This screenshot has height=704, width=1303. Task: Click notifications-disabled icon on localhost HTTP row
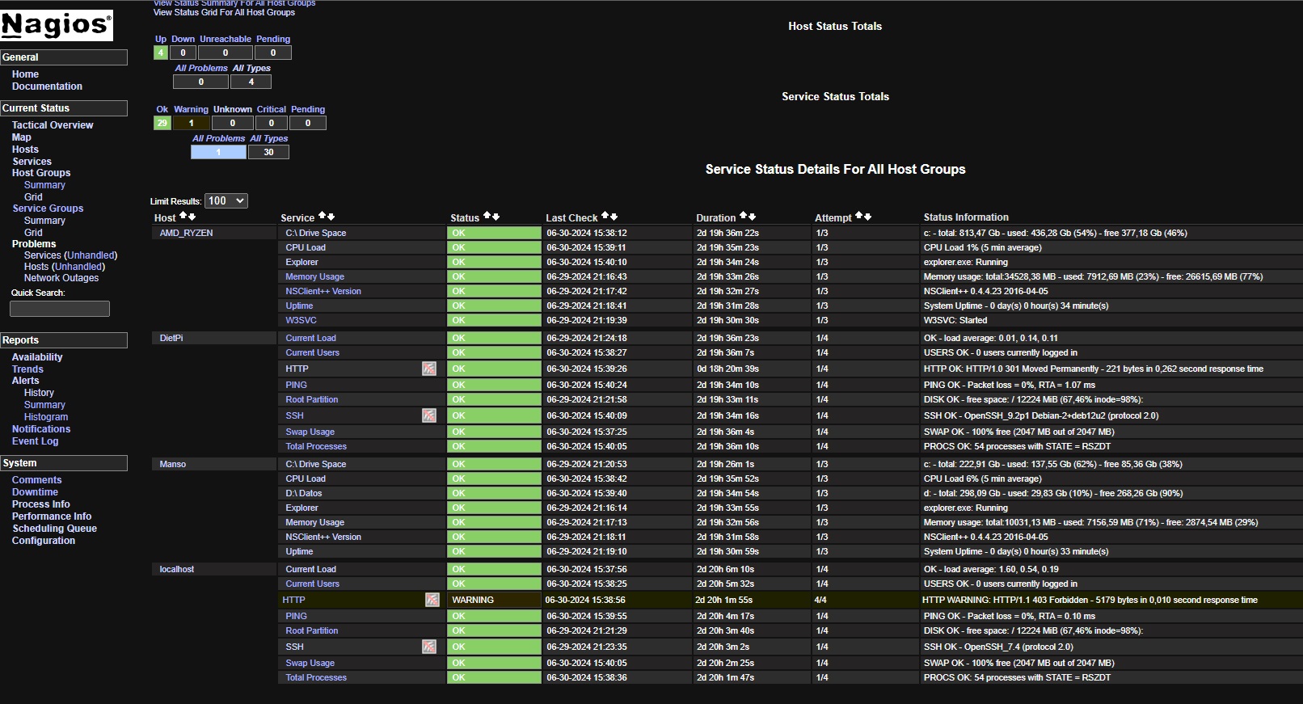(432, 600)
